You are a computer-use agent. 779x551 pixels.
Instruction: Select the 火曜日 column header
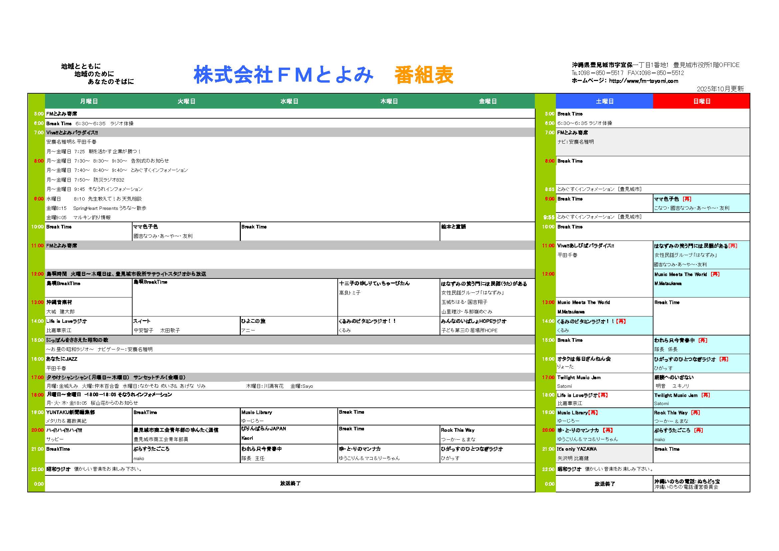point(186,101)
